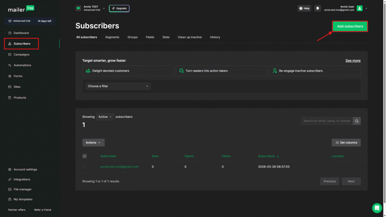Viewport: 386px width, 217px height.
Task: Click the search magnifier icon button
Action: tap(357, 121)
